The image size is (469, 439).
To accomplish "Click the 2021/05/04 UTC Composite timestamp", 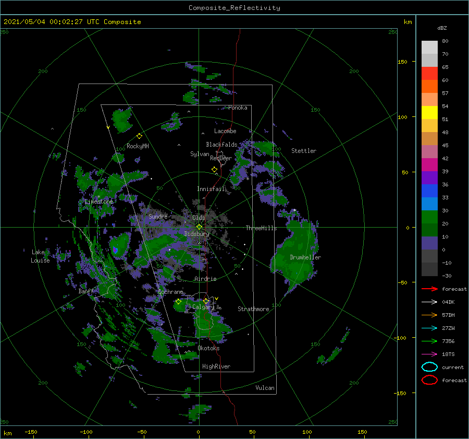I will coord(72,22).
